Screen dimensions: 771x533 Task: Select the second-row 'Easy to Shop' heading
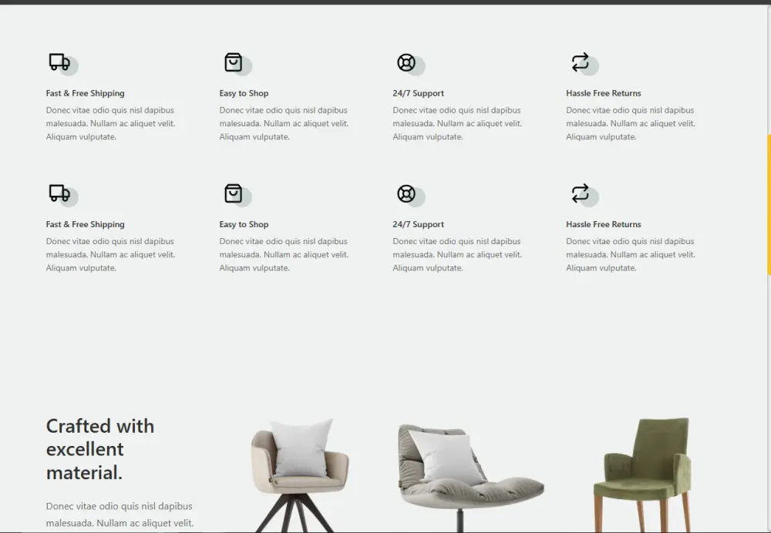(244, 224)
